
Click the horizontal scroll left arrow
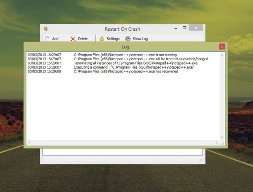[x=30, y=142]
